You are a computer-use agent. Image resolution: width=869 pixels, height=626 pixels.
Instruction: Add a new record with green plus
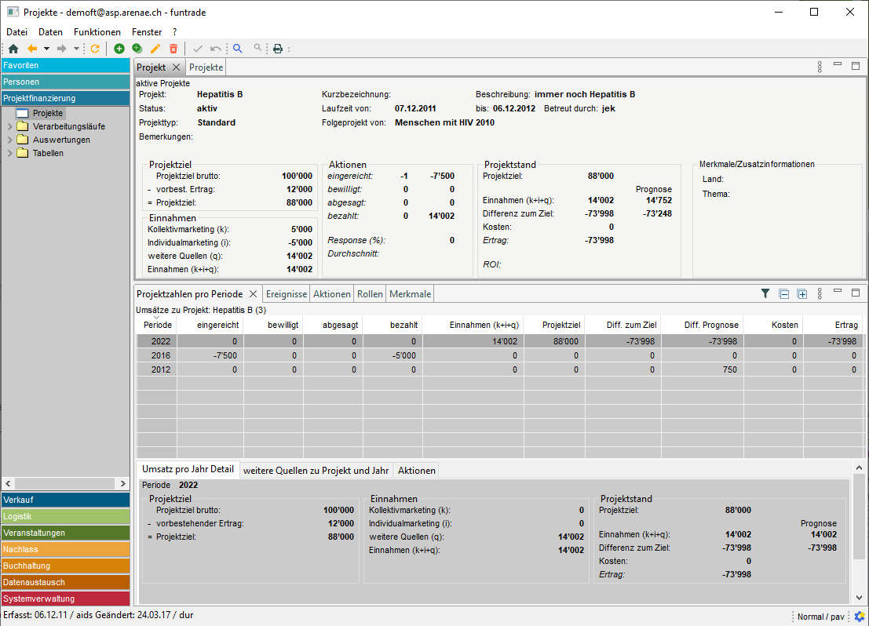(119, 49)
